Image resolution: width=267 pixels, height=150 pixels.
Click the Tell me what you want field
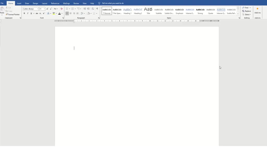tap(113, 3)
